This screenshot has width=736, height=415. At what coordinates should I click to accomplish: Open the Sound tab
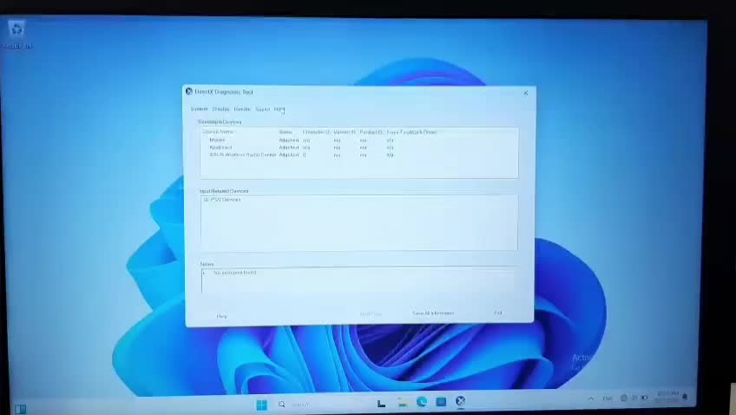263,109
